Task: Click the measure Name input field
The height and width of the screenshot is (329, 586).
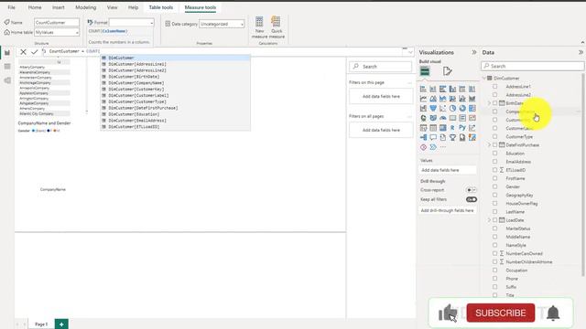Action: 57,23
